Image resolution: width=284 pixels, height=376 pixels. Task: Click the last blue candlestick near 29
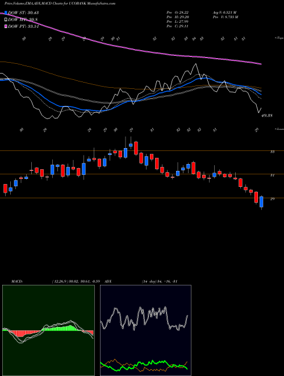[261, 202]
